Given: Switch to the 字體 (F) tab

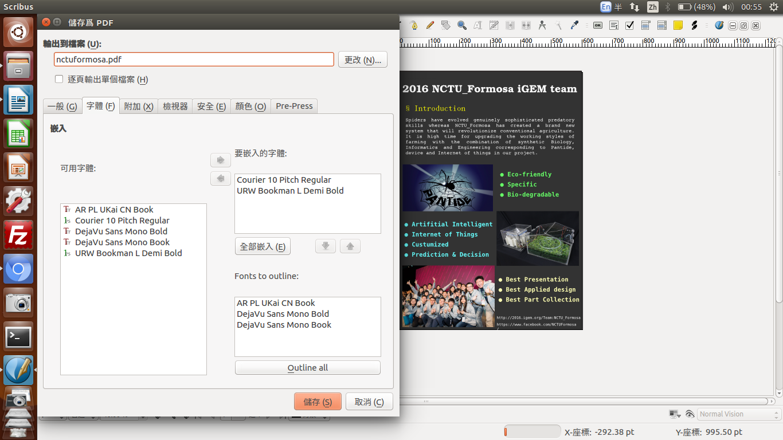Looking at the screenshot, I should 101,105.
